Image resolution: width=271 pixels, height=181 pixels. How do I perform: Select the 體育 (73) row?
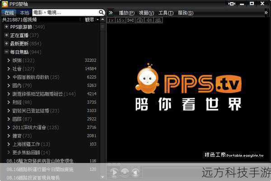(51, 136)
